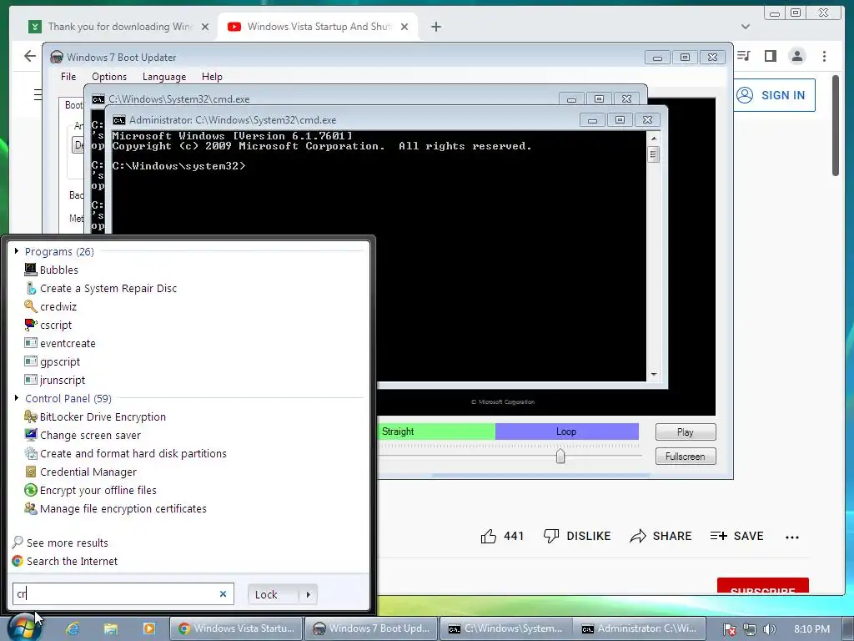Viewport: 854px width, 641px height.
Task: Switch to Windows Vista Startup And Shutdown tab
Action: [318, 27]
